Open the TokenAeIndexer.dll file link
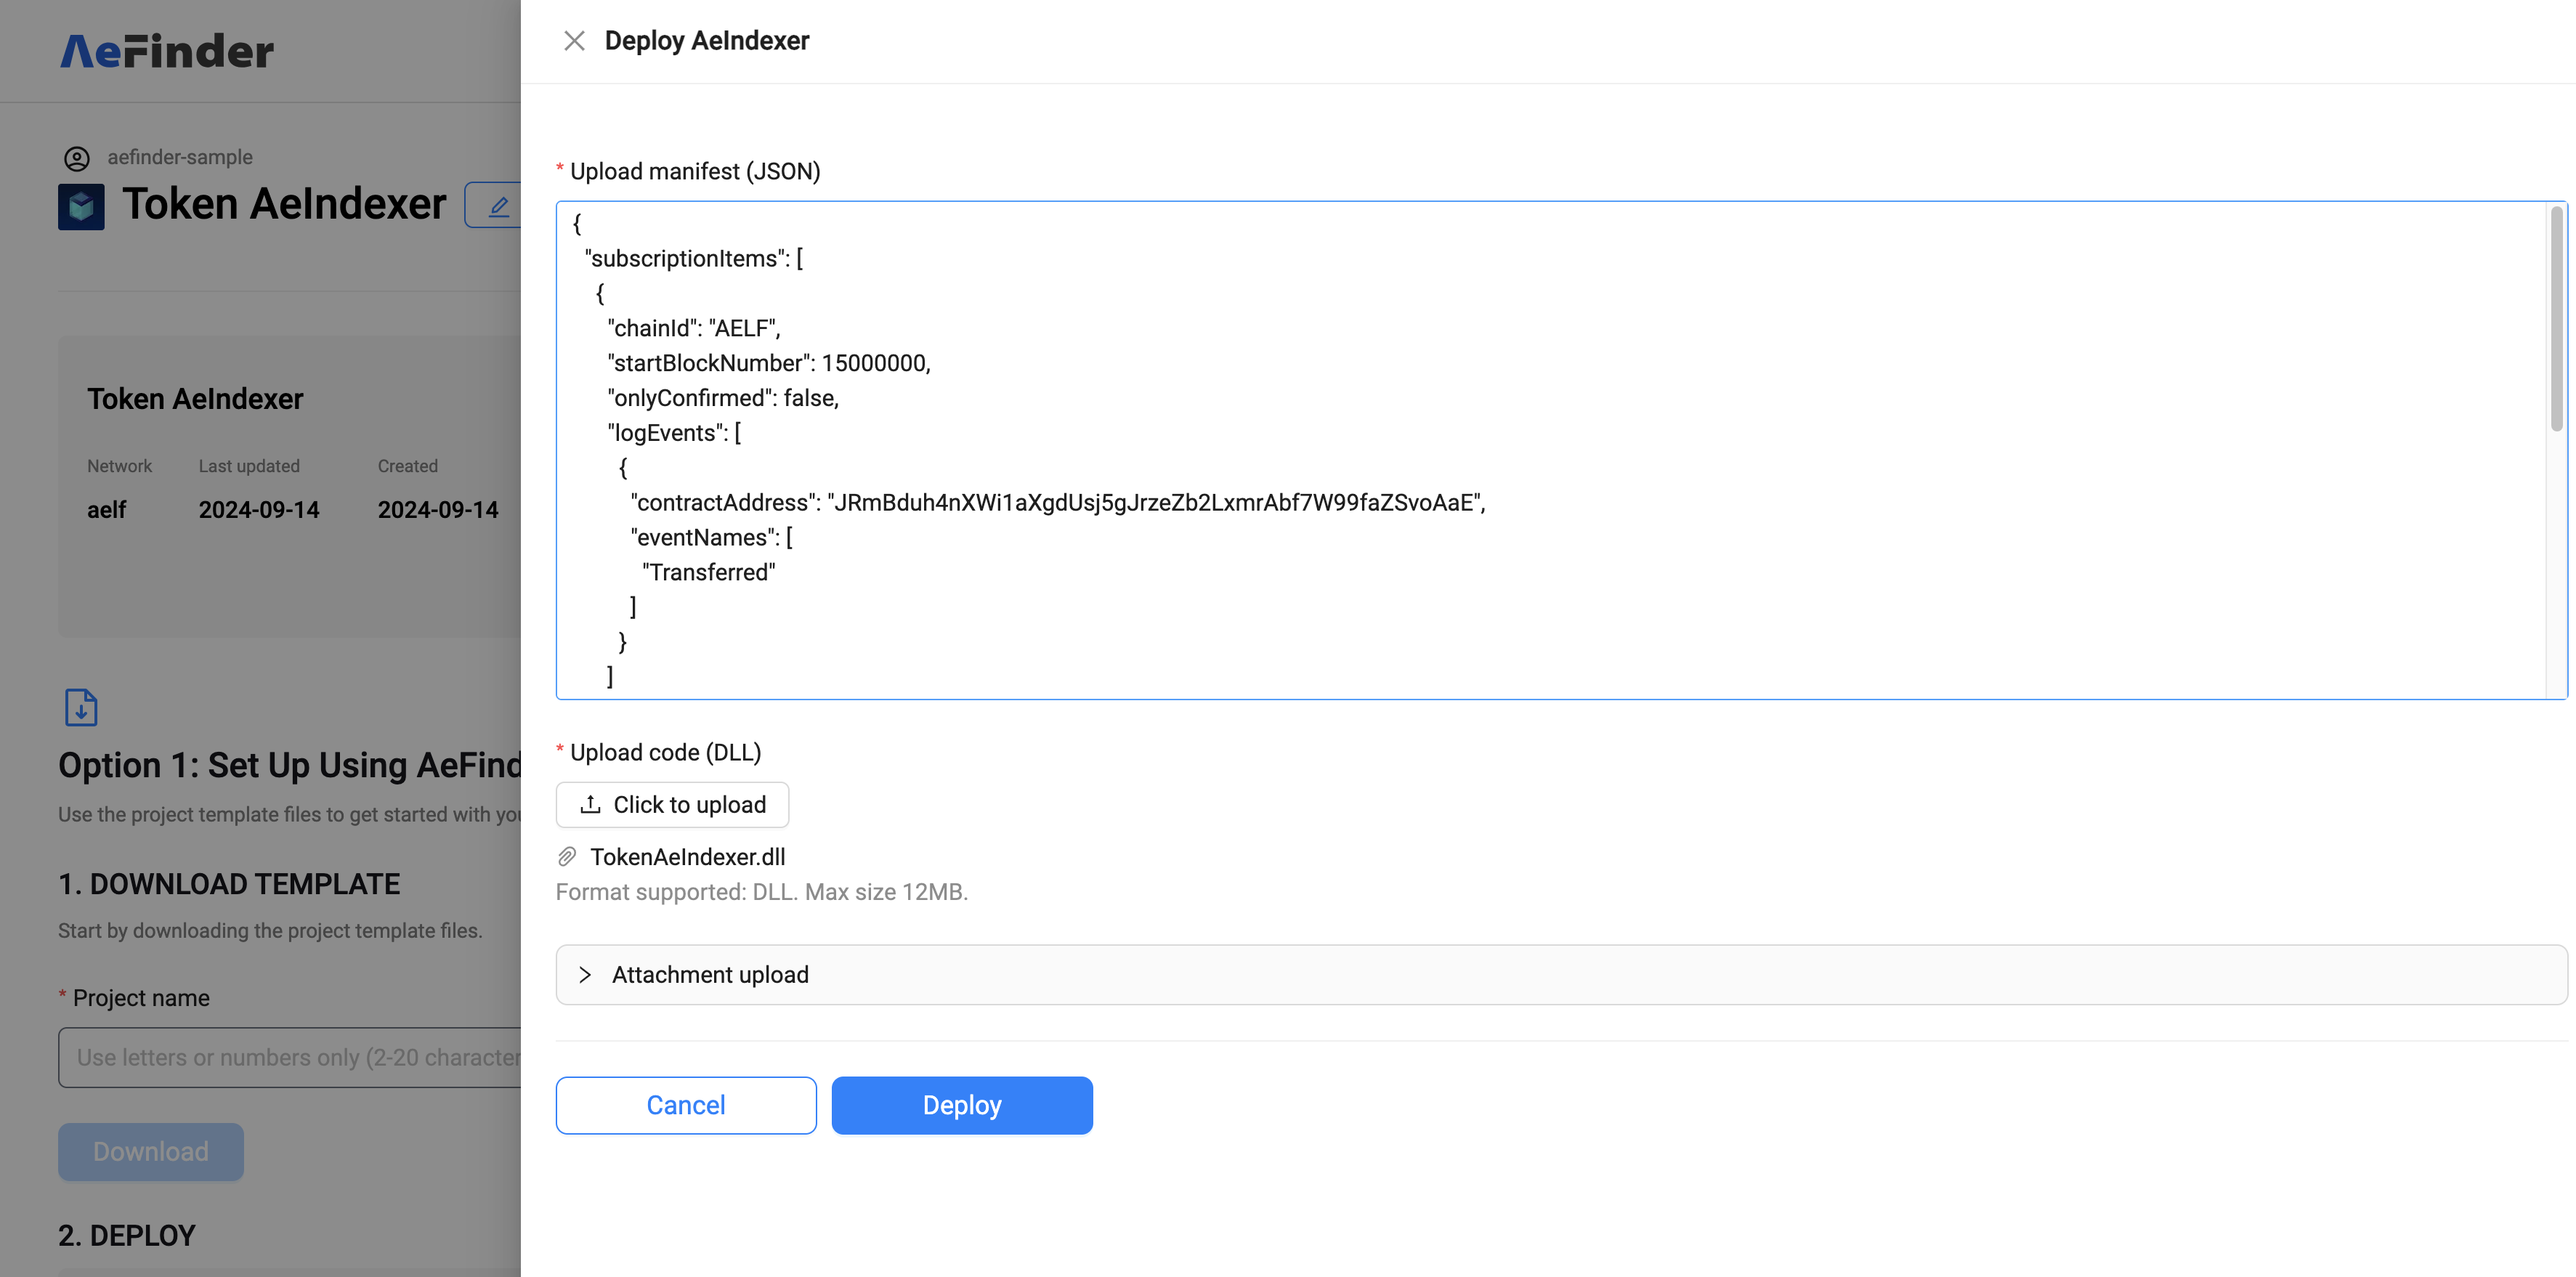This screenshot has height=1277, width=2576. (x=687, y=856)
